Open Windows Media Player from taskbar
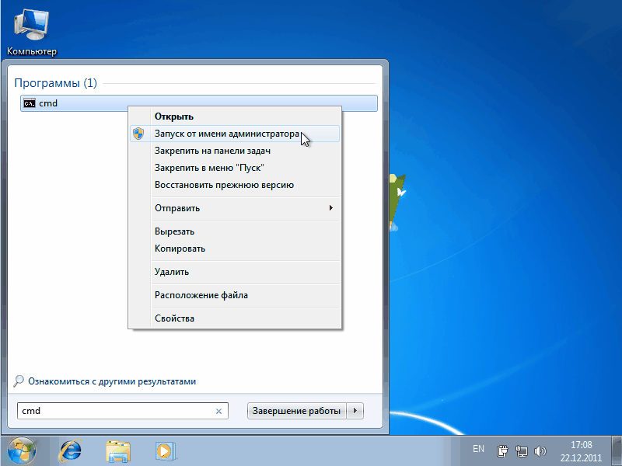 point(166,451)
